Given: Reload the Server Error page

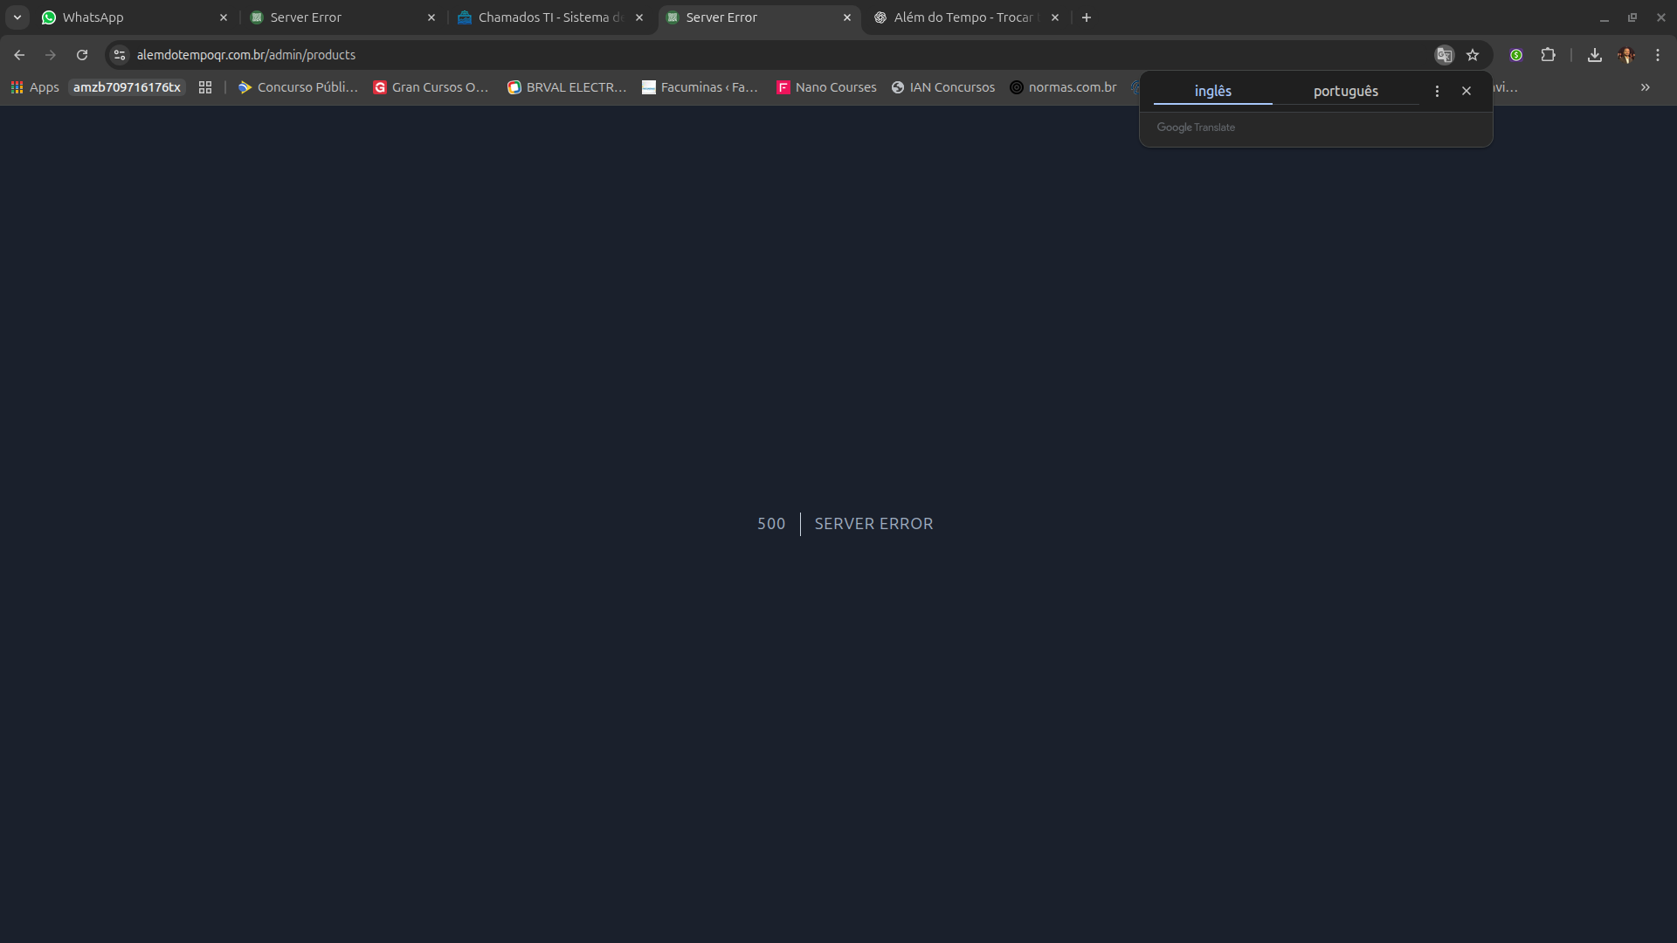Looking at the screenshot, I should (x=82, y=55).
